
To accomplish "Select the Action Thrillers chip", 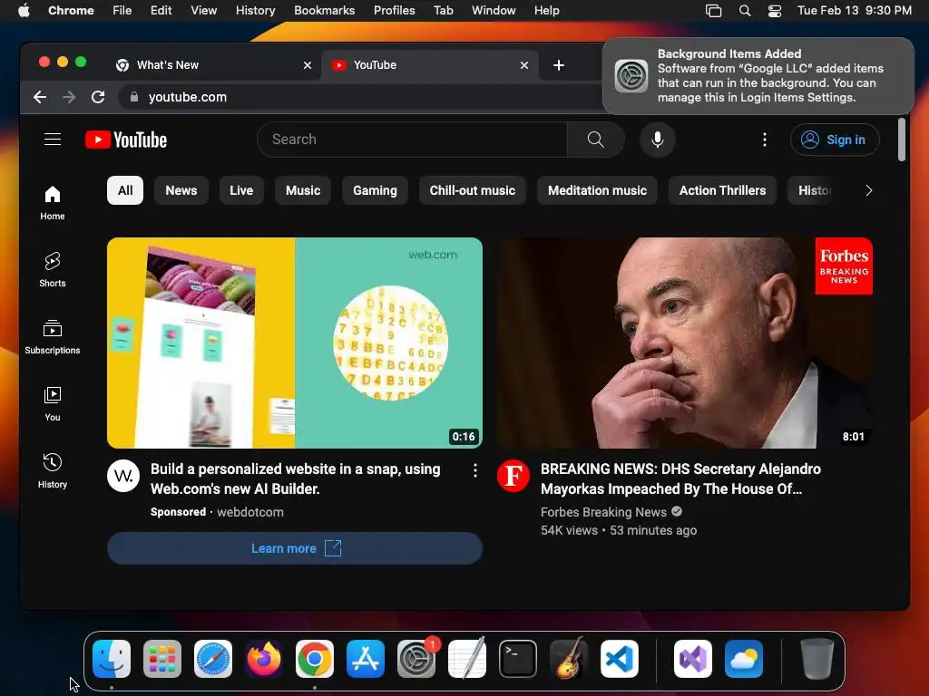I will tap(722, 190).
